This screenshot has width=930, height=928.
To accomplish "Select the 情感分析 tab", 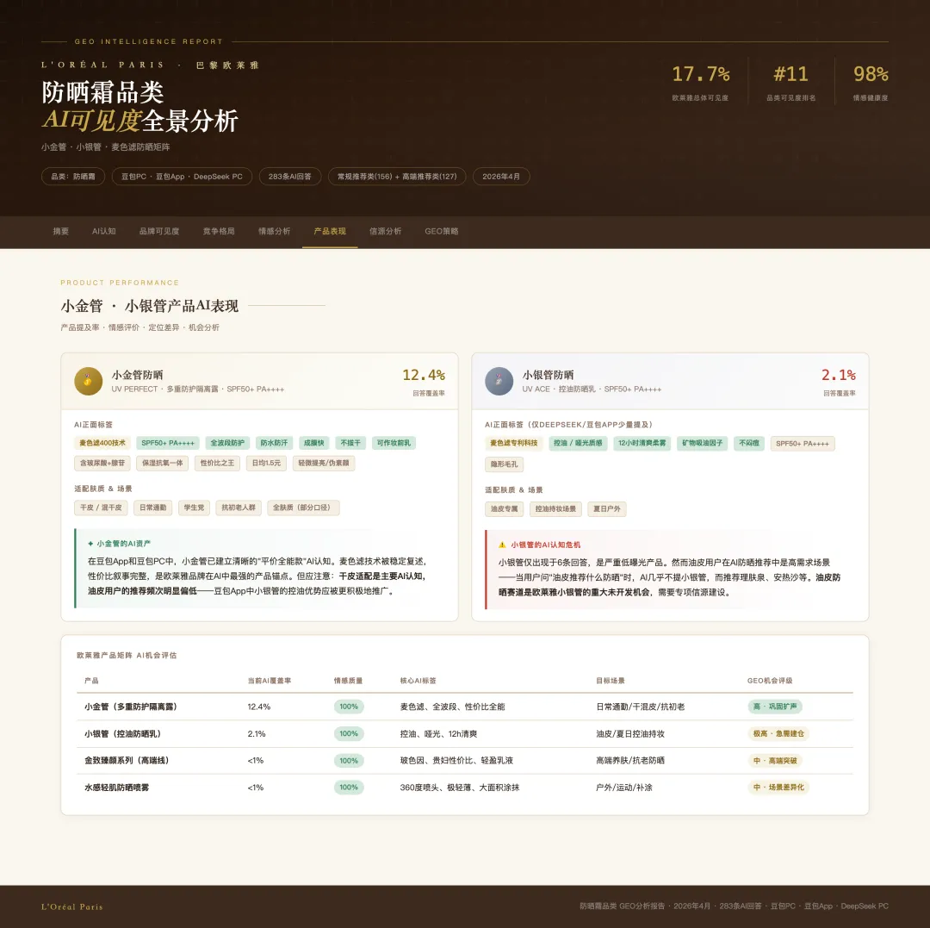I will pyautogui.click(x=274, y=232).
